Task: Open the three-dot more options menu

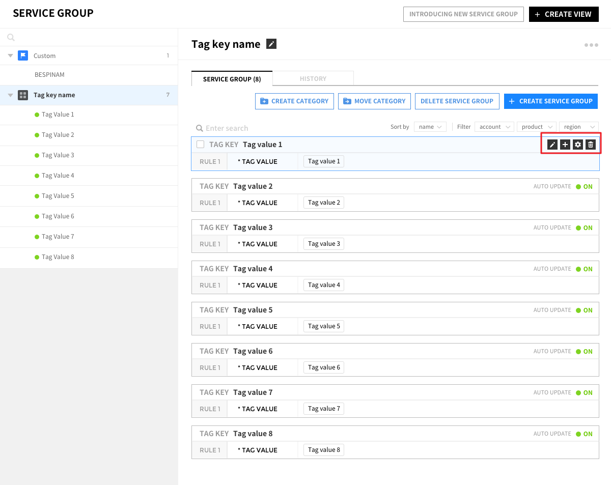Action: pos(591,45)
